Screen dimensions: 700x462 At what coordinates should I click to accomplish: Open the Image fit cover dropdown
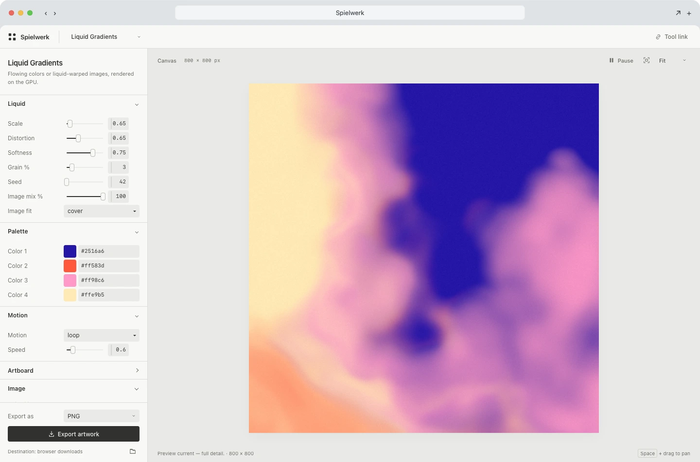[x=102, y=211]
